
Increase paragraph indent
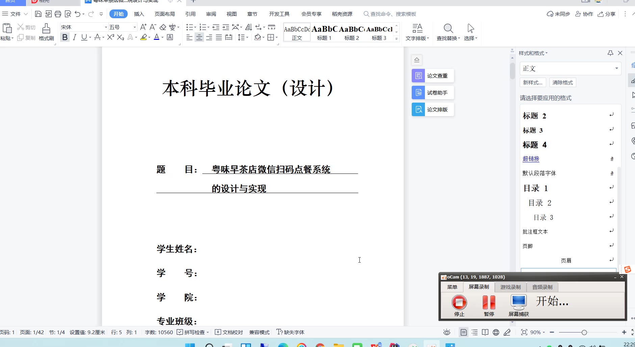[x=226, y=27]
